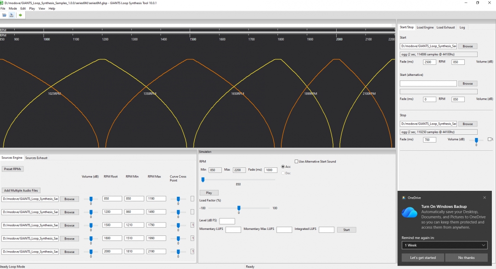Click the Preset RPMs button
The height and width of the screenshot is (269, 496).
pyautogui.click(x=13, y=169)
